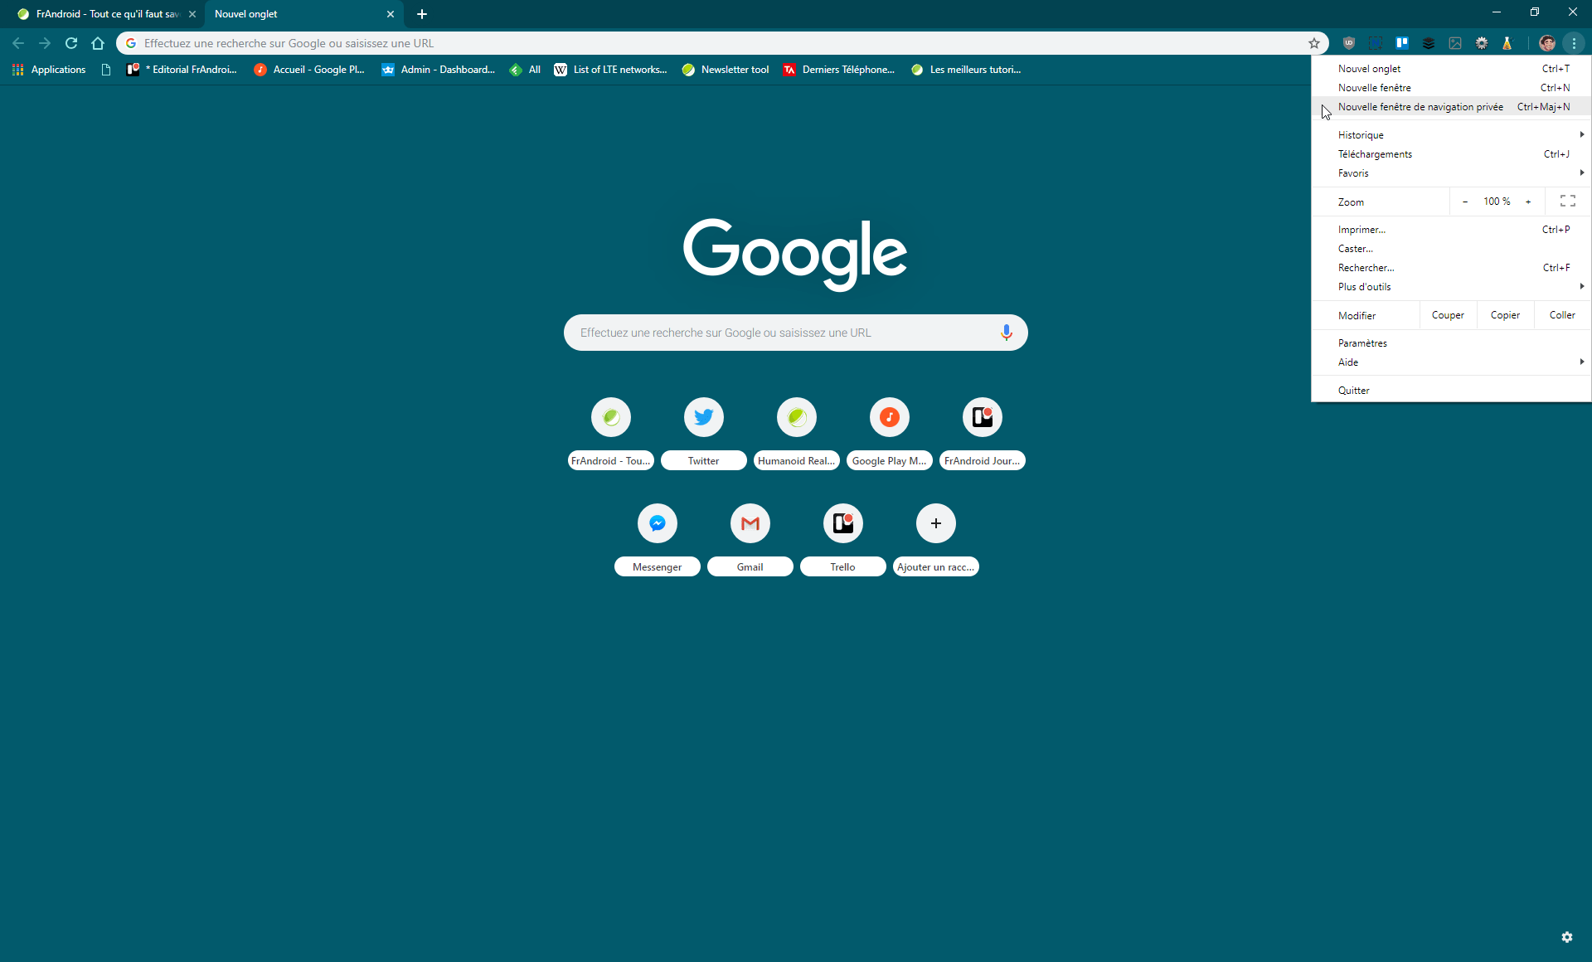Select Quitter from the menu

1451,391
